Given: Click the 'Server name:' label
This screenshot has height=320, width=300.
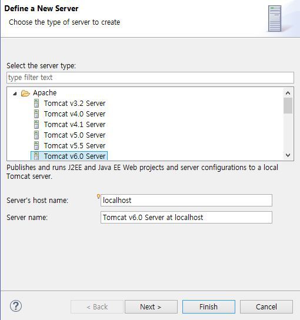Looking at the screenshot, I should coord(27,217).
